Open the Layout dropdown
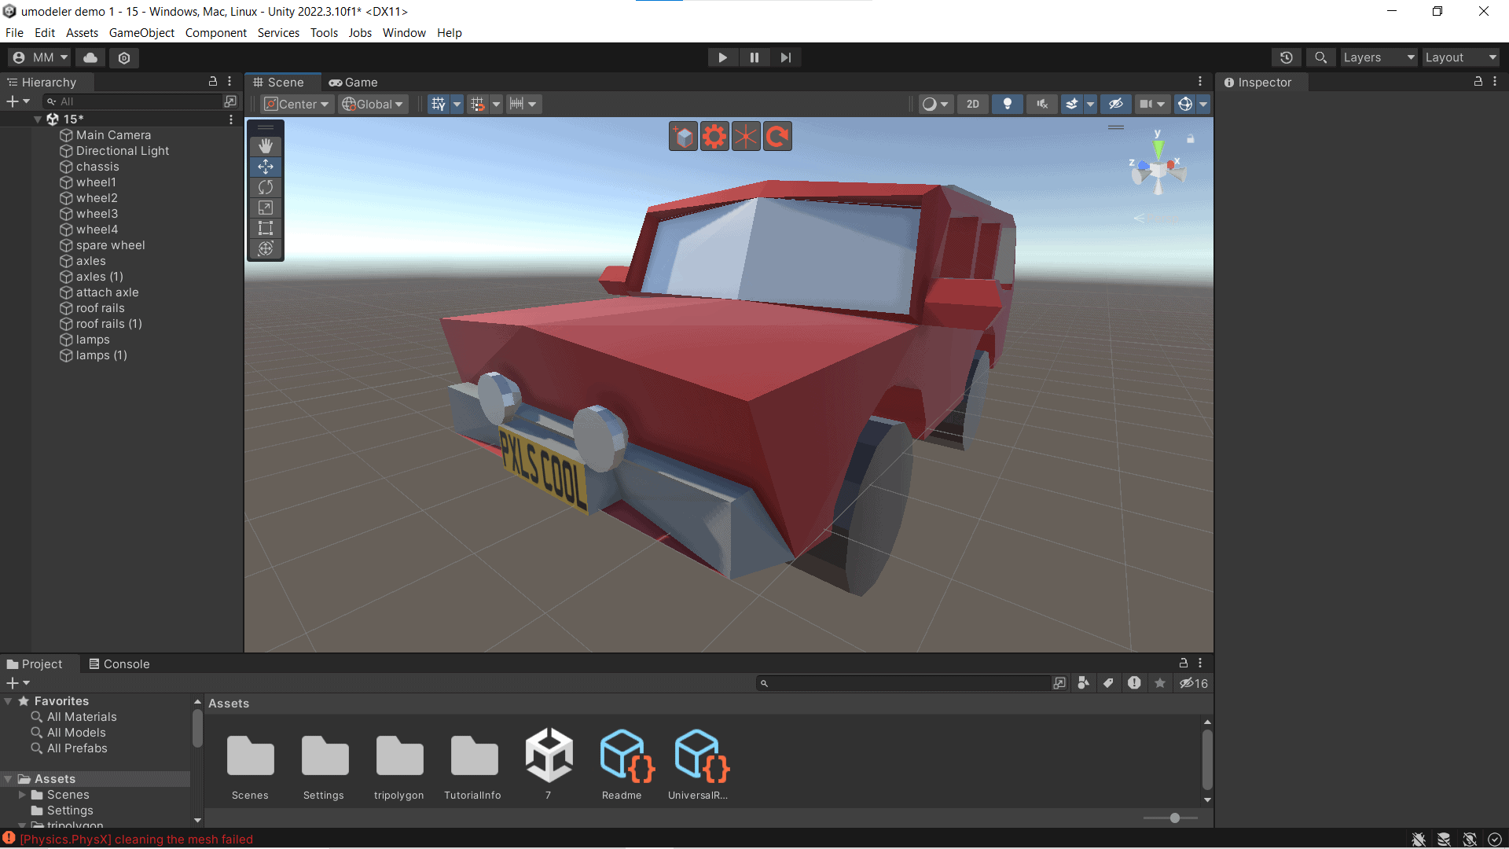Screen dimensions: 1509x849 tap(1460, 57)
